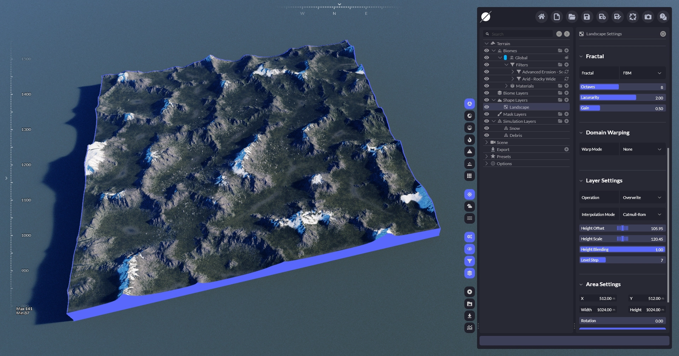Click the Lacunarity slider

[622, 98]
